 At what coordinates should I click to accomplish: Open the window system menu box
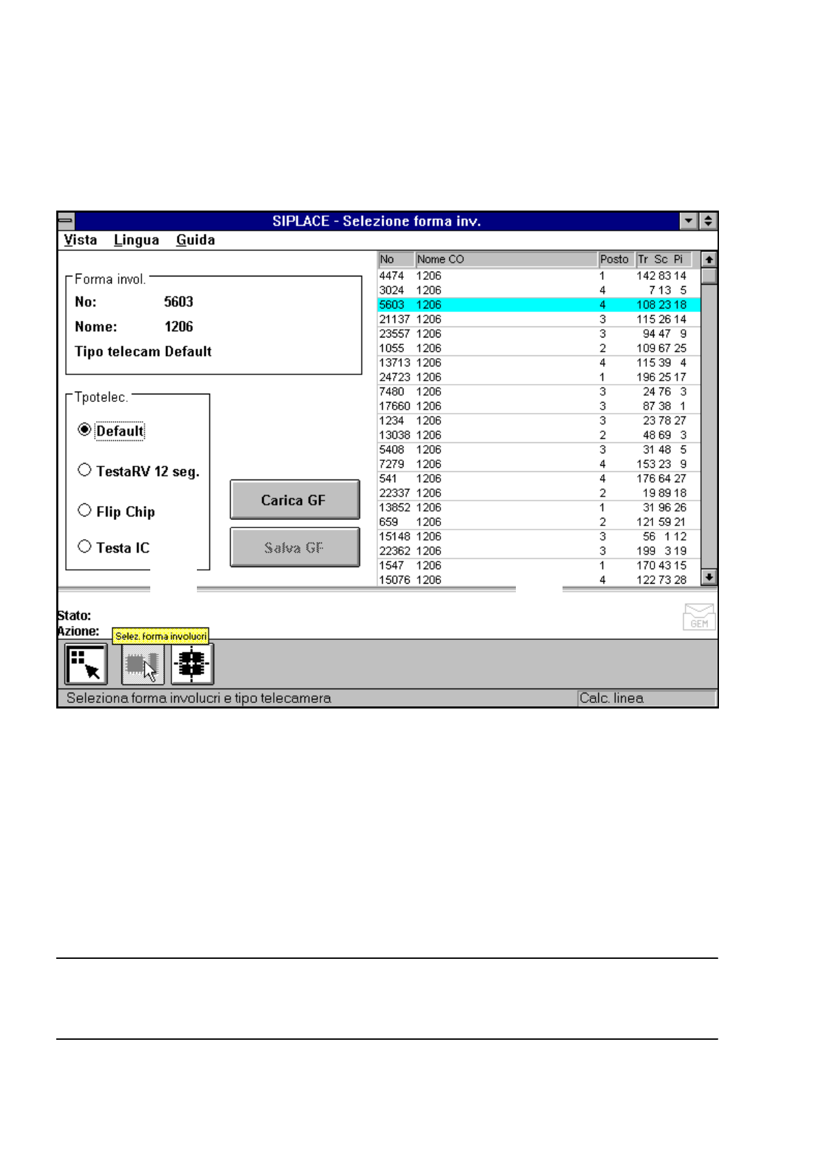pyautogui.click(x=66, y=221)
